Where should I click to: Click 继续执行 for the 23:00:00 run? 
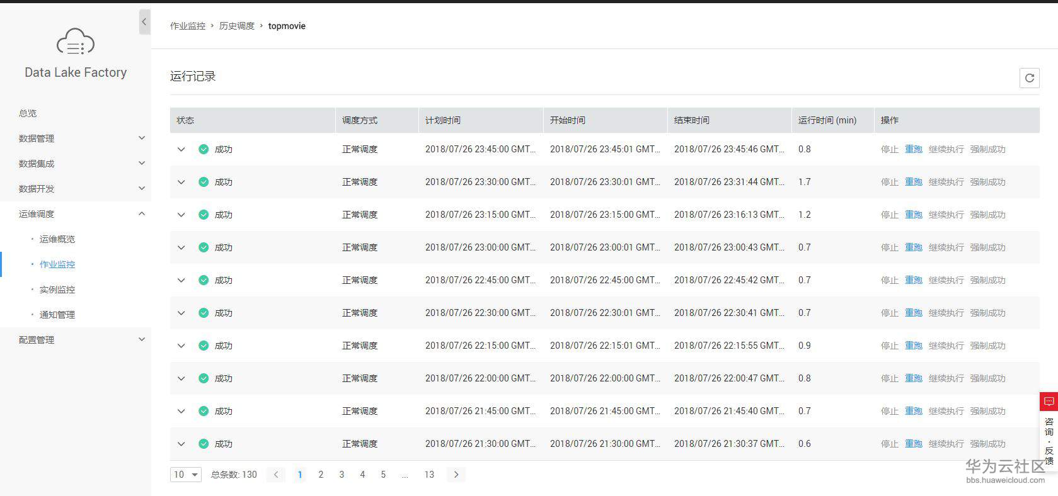946,247
